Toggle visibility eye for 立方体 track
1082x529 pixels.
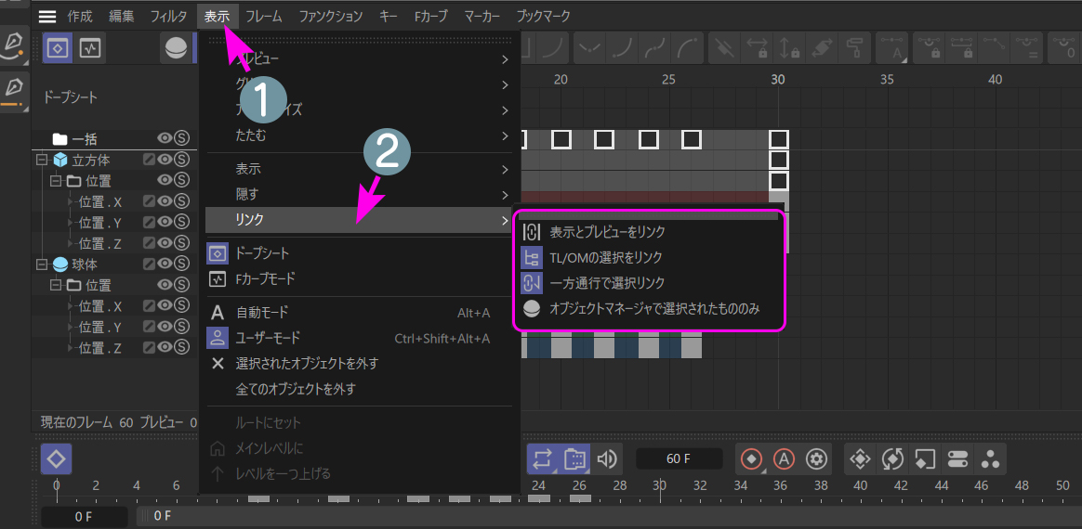[165, 160]
